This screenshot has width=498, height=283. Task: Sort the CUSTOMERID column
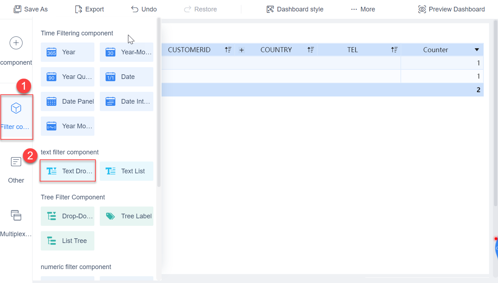pyautogui.click(x=228, y=50)
